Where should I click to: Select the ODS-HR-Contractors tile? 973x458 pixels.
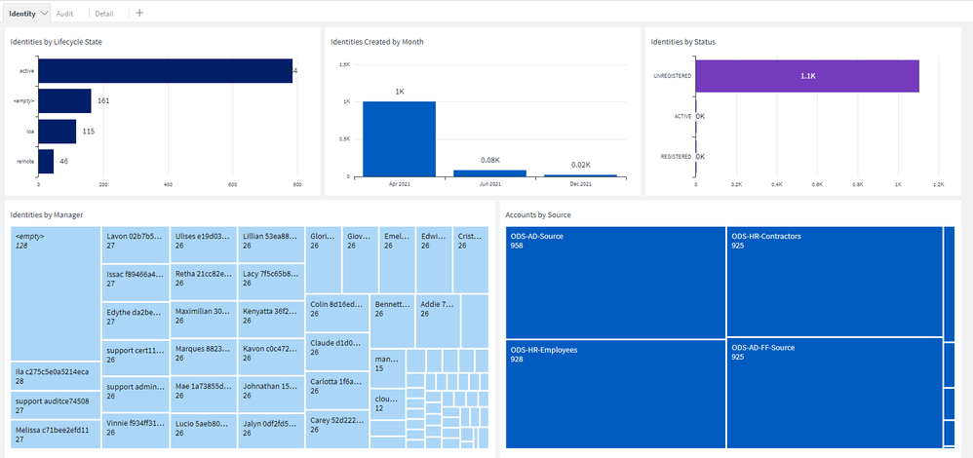pos(834,281)
